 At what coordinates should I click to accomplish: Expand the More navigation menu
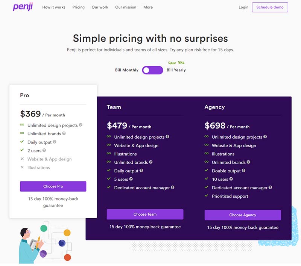[x=148, y=7]
